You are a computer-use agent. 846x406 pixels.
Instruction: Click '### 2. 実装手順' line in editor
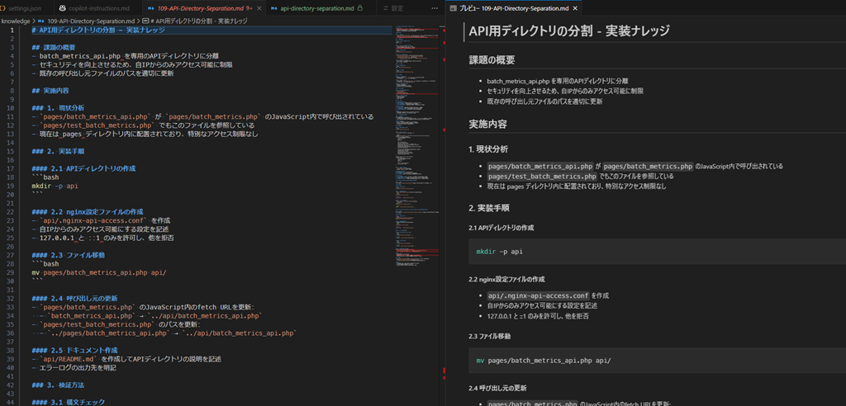click(x=58, y=151)
